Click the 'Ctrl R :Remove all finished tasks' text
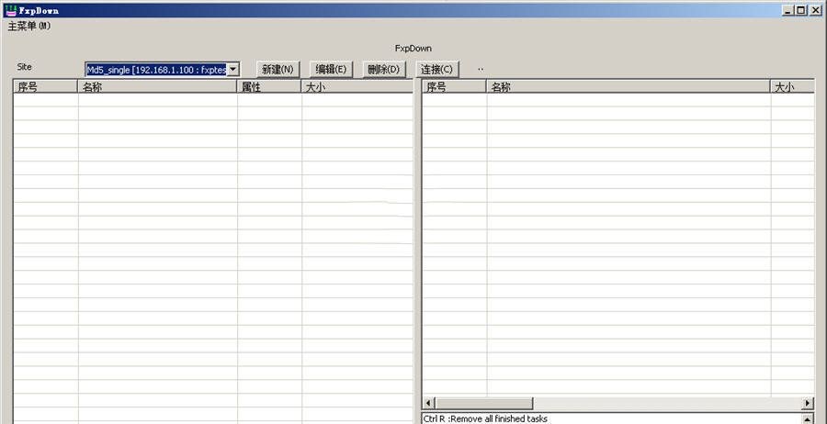This screenshot has height=424, width=827. [485, 418]
